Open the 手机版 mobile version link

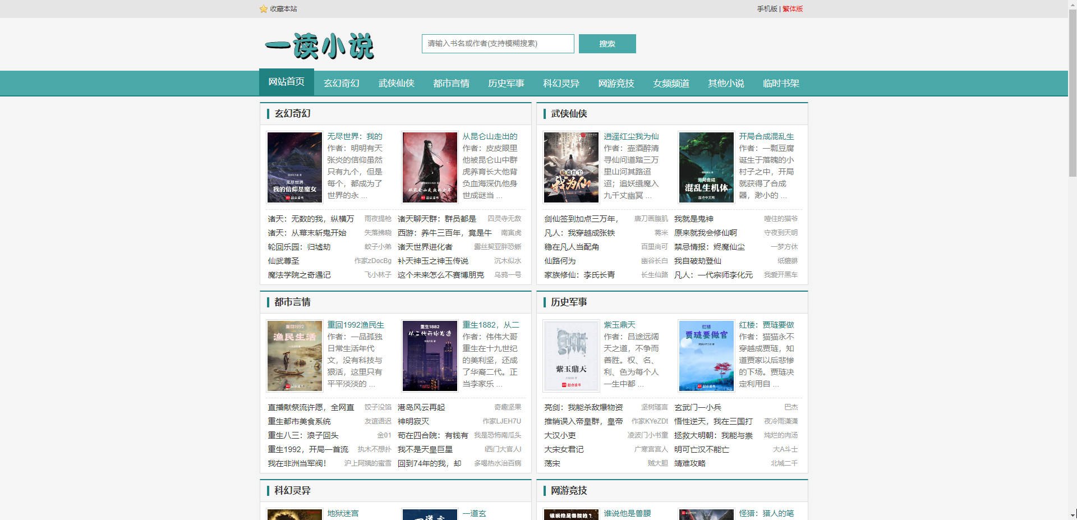coord(767,9)
